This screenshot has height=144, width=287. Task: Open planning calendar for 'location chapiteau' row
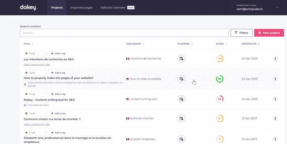tap(181, 139)
